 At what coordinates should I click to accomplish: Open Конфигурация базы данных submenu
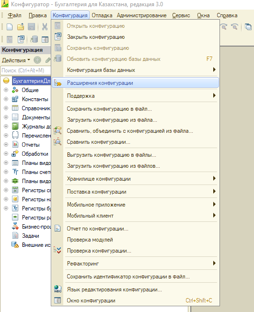[x=136, y=70]
